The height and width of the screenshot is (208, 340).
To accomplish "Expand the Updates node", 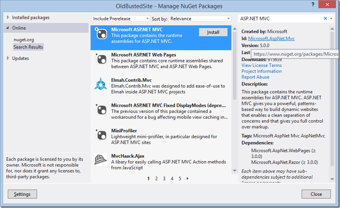I will pyautogui.click(x=8, y=58).
